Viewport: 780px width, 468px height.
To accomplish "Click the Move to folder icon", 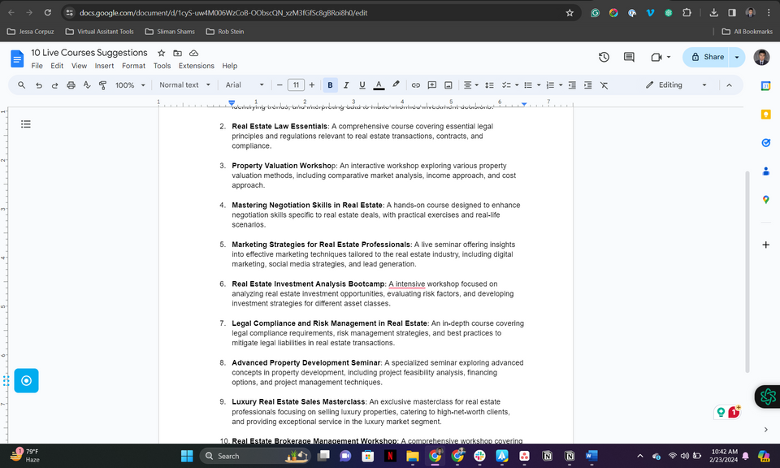I will 178,53.
